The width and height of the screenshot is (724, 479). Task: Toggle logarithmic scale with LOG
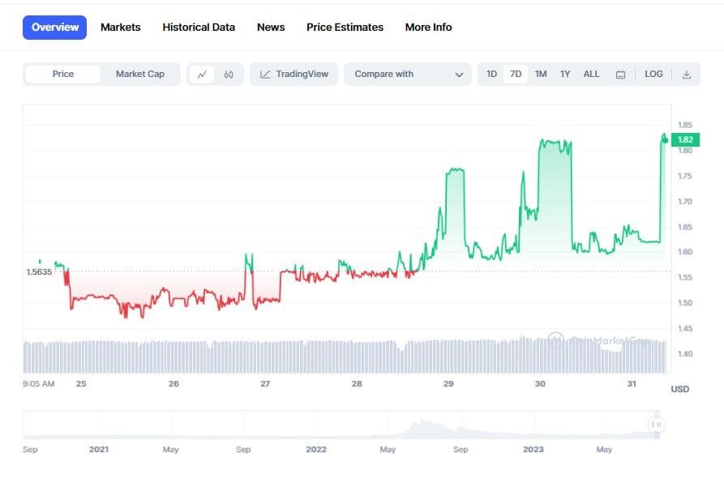[x=653, y=74]
